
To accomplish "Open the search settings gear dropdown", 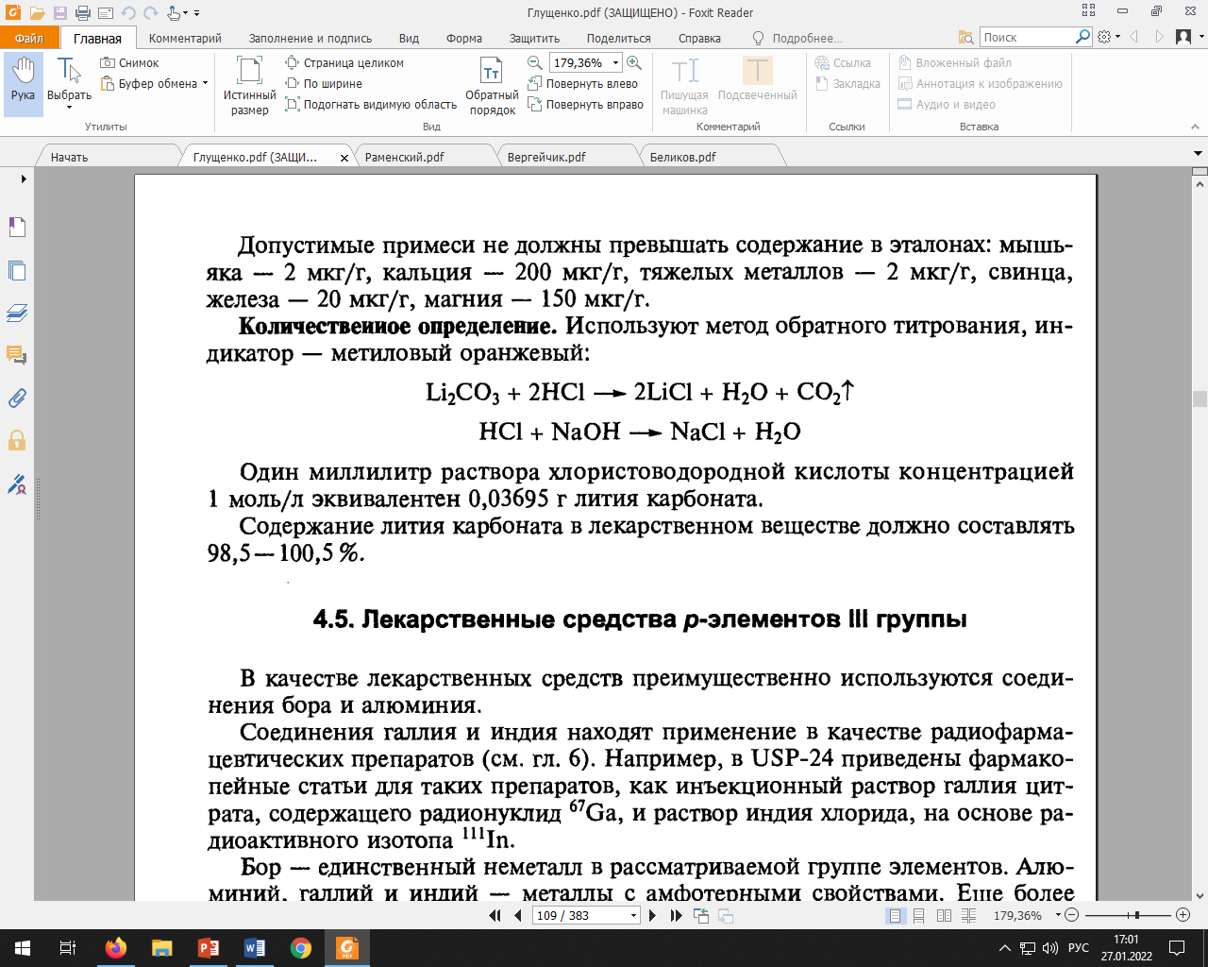I will (1109, 37).
